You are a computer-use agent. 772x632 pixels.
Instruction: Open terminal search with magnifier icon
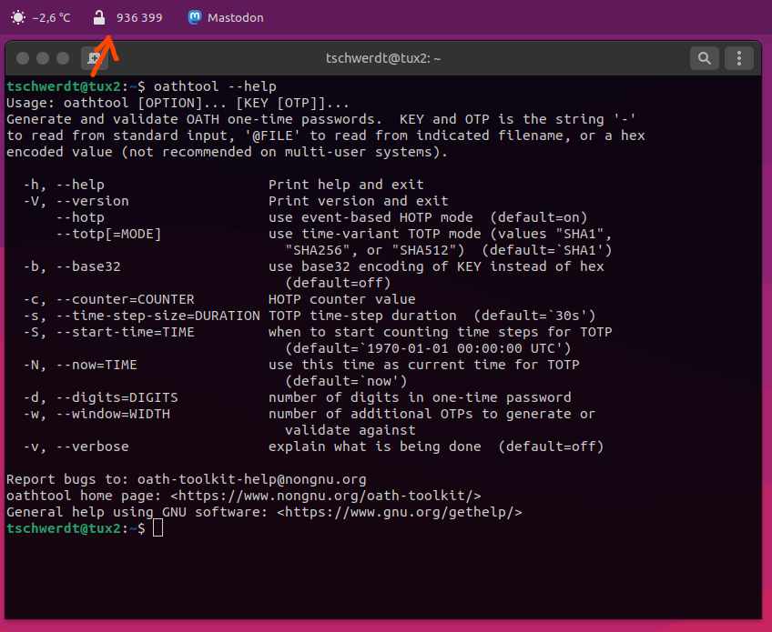coord(705,58)
